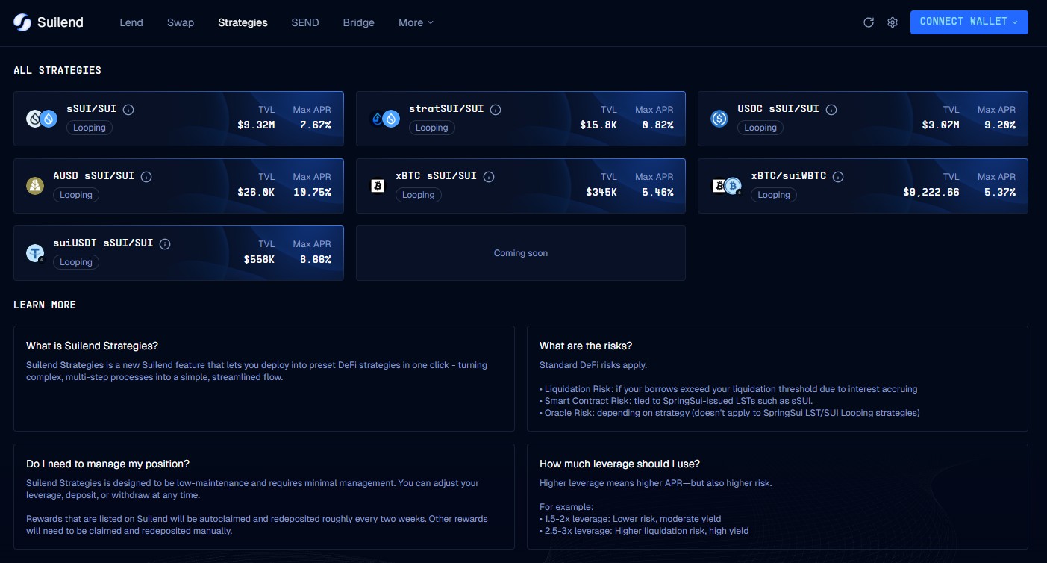Click the refresh icon in header
Viewport: 1047px width, 563px height.
click(x=869, y=22)
